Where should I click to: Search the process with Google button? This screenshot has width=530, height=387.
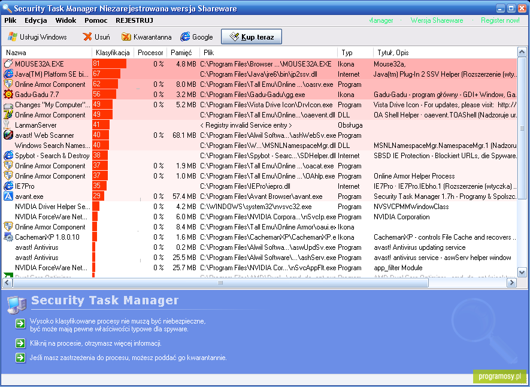pos(196,37)
